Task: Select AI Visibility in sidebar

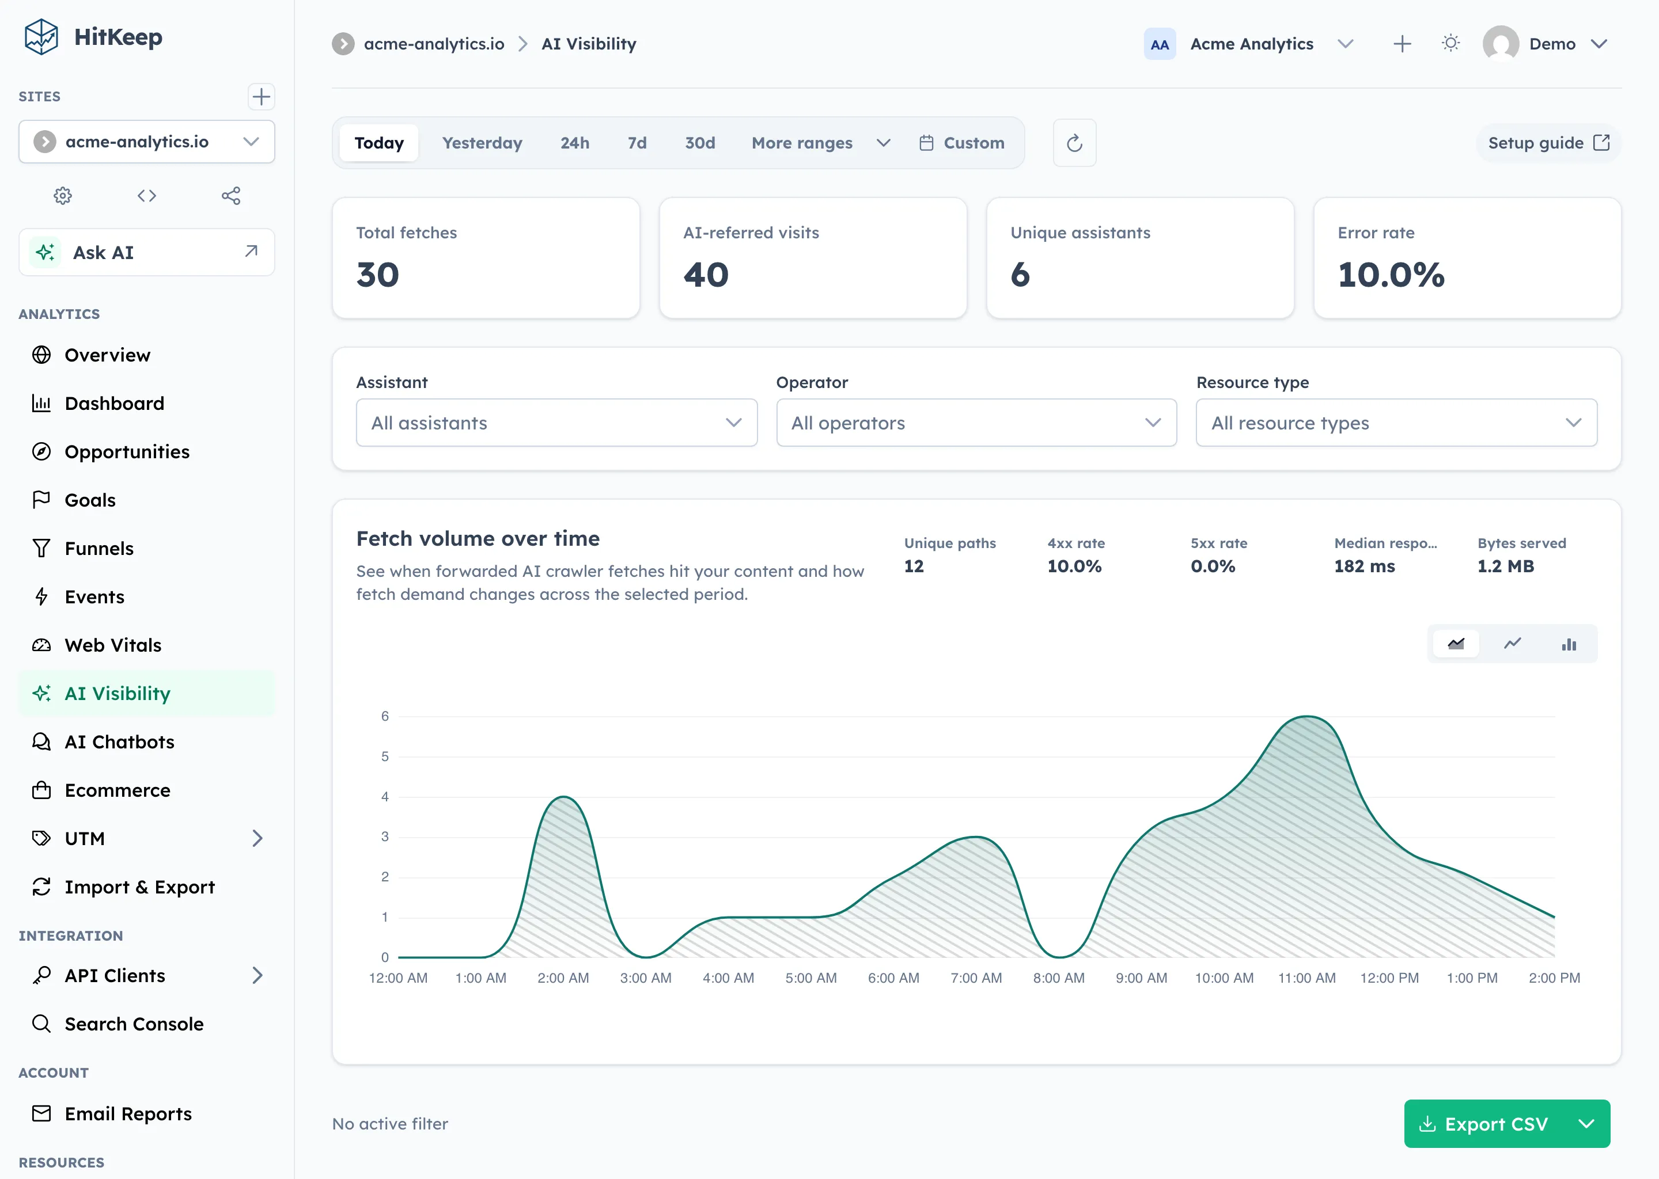Action: (x=147, y=693)
